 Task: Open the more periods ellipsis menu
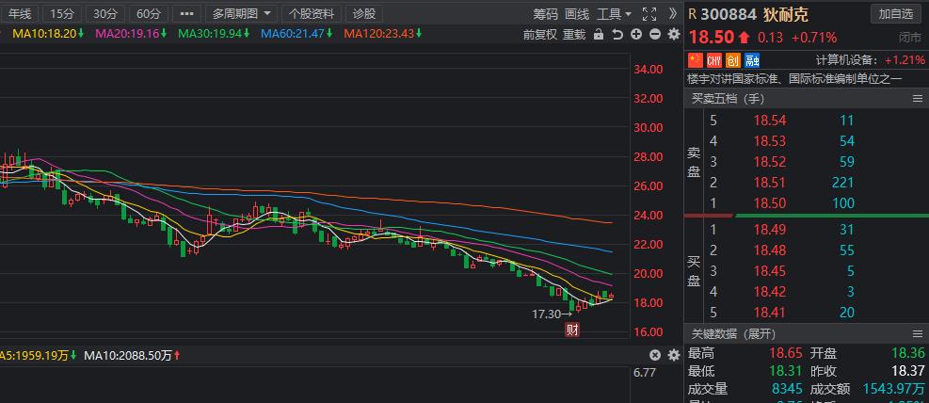[x=186, y=13]
